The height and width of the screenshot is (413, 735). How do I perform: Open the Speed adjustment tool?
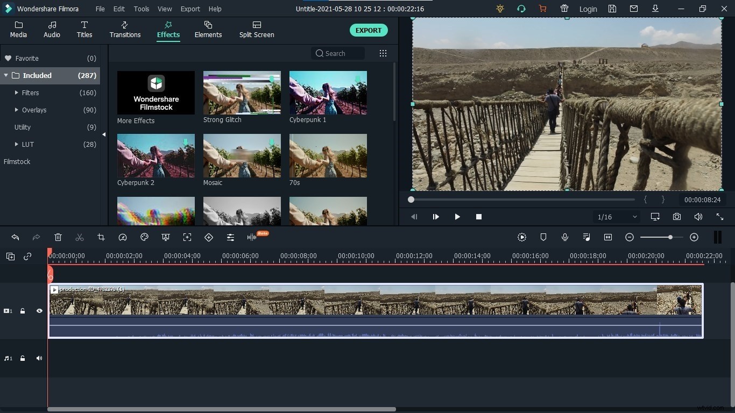[123, 237]
